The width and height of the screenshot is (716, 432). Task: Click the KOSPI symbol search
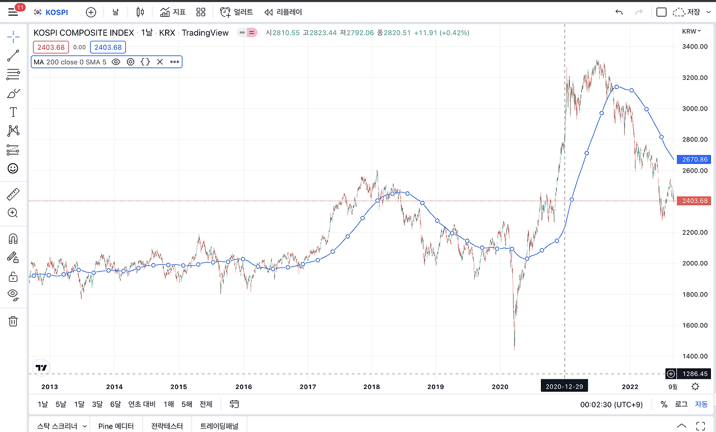50,12
